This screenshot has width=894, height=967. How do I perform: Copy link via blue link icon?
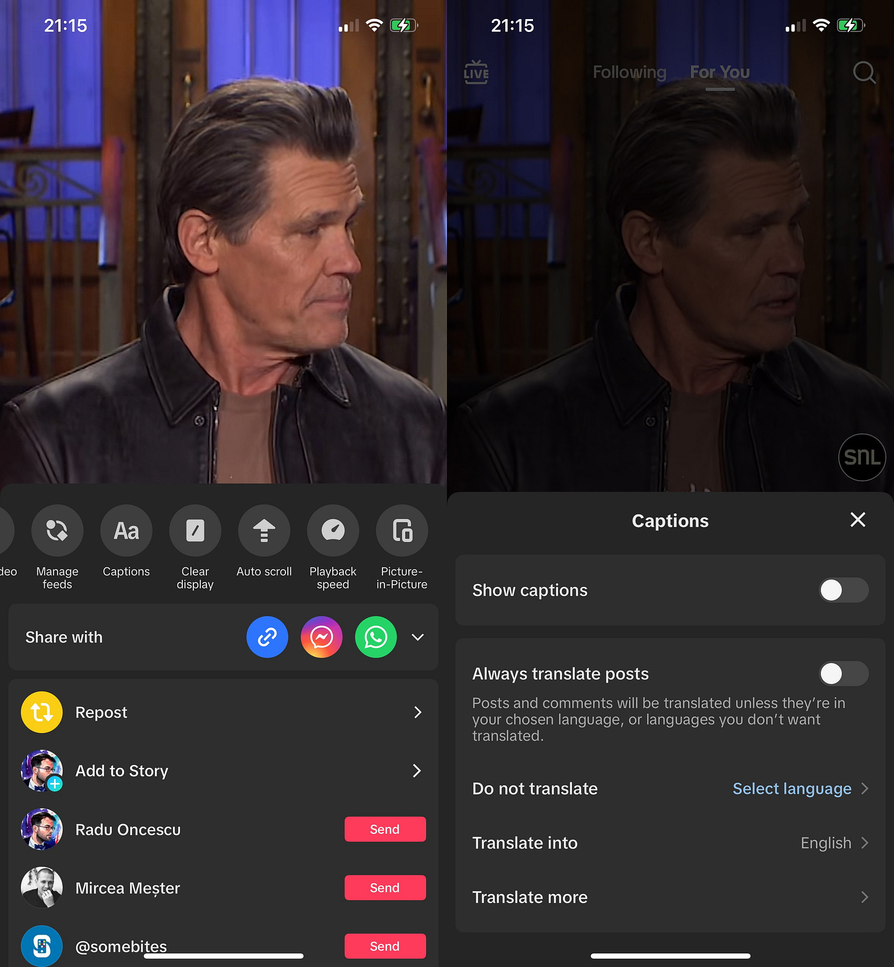pyautogui.click(x=267, y=637)
